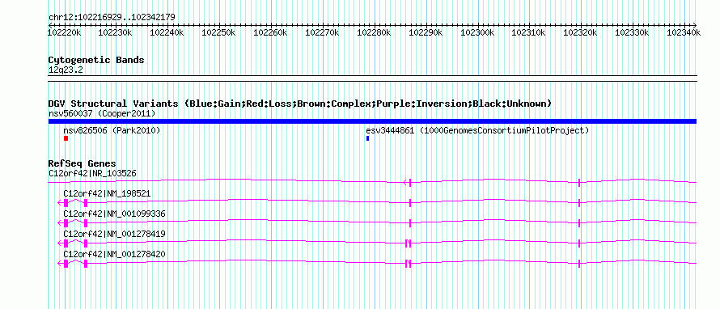Click the NM_001099336 exon near 102290k
The height and width of the screenshot is (309, 720).
[x=409, y=222]
